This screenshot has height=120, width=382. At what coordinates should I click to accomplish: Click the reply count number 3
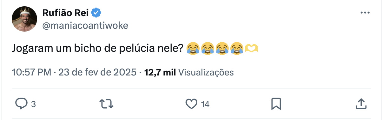click(x=33, y=104)
